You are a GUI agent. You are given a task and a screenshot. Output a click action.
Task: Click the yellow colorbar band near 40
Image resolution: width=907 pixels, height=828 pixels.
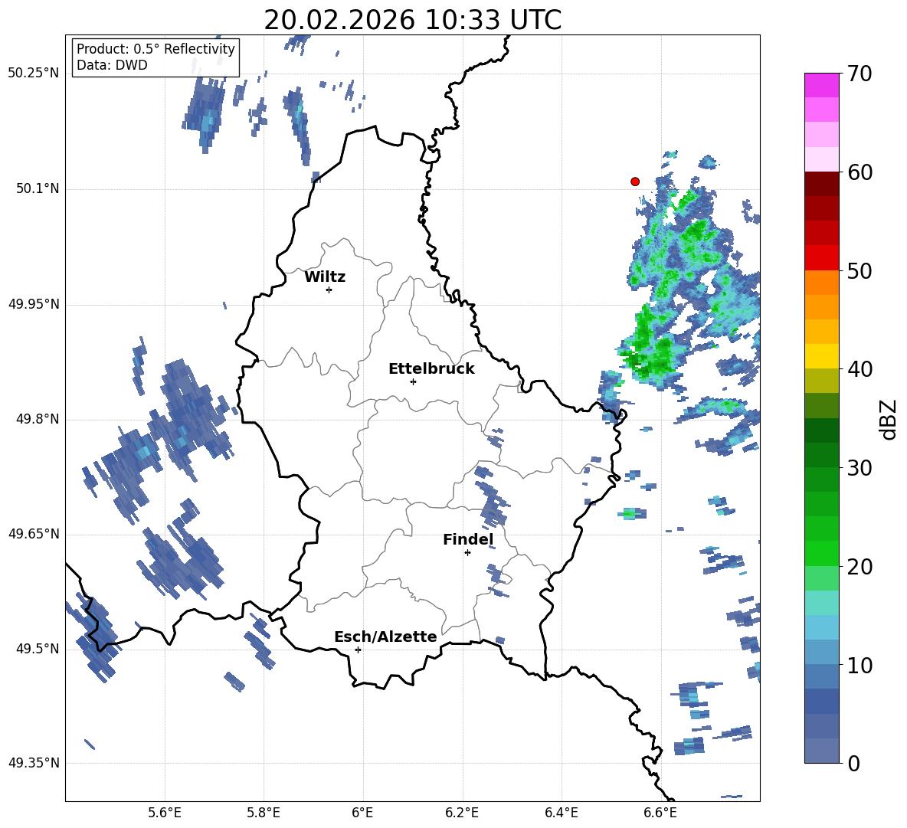821,356
